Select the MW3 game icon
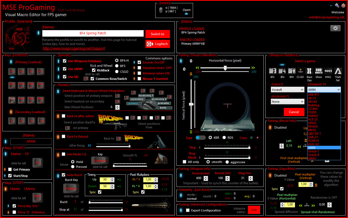The image size is (348, 218). 328,71
